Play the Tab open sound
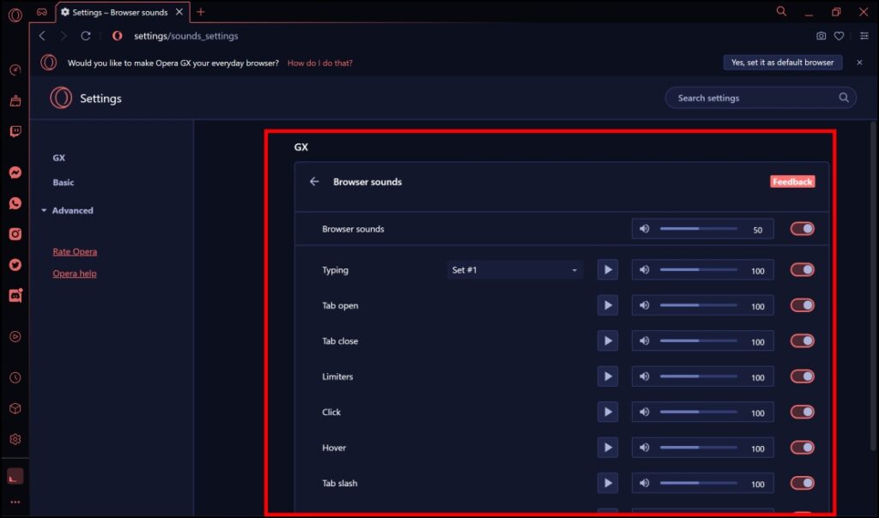879x518 pixels. [608, 306]
